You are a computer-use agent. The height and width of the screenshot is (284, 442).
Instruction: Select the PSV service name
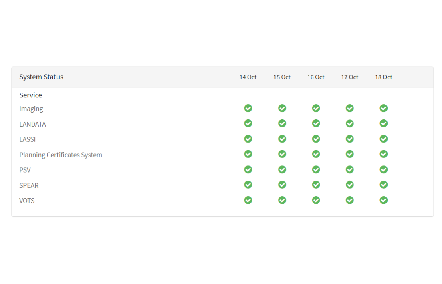(x=25, y=170)
